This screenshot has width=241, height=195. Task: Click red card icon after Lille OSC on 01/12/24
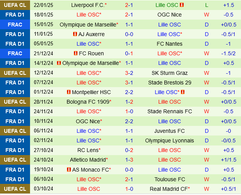tap(182, 92)
